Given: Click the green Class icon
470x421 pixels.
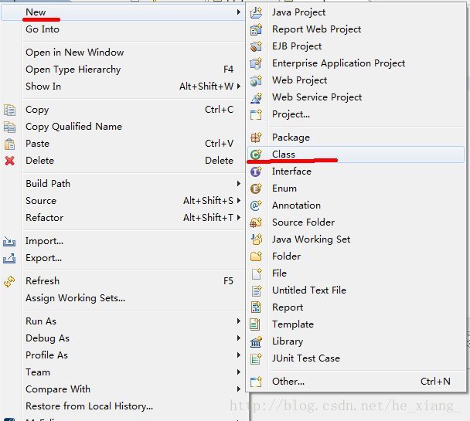Looking at the screenshot, I should (x=256, y=154).
